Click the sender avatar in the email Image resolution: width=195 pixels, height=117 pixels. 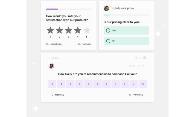click(x=51, y=66)
